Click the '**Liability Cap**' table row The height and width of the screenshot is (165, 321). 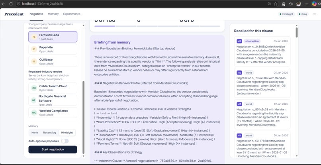click(152, 131)
